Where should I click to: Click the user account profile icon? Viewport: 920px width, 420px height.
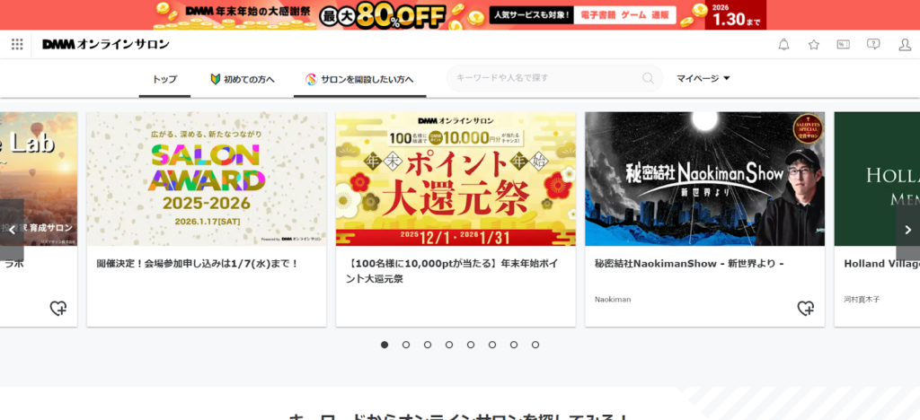coord(905,44)
